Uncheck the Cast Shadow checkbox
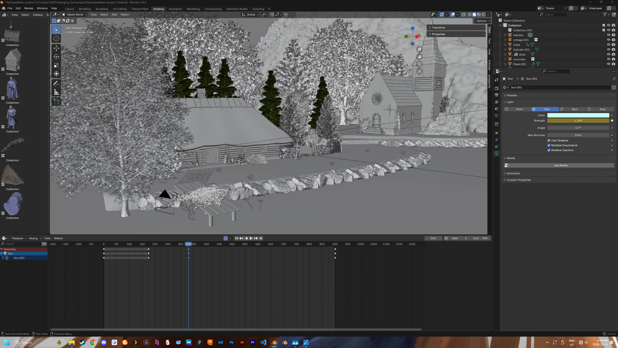 (x=549, y=140)
